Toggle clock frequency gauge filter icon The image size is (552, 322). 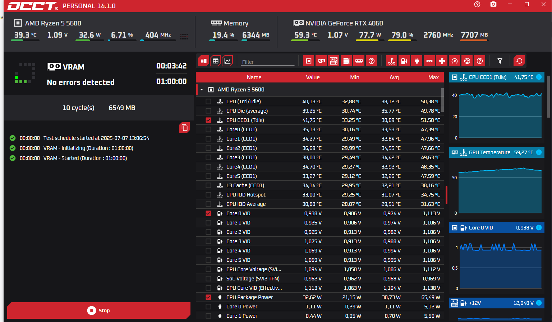pyautogui.click(x=455, y=61)
